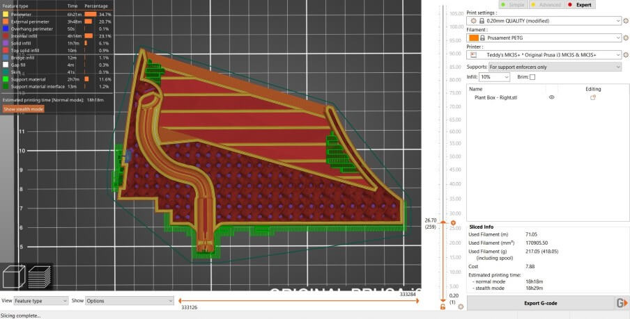Click the orange Filament color swatch
630x319 pixels.
pos(474,38)
